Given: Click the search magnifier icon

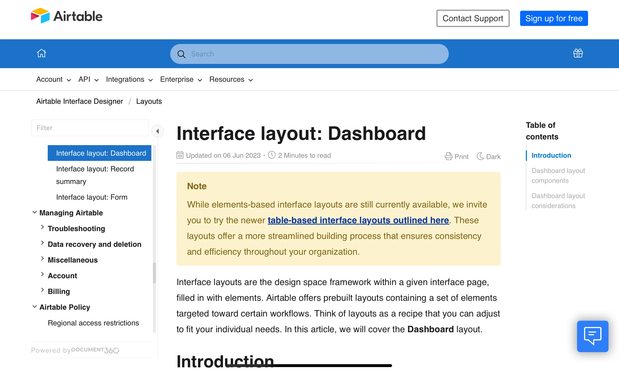Looking at the screenshot, I should pyautogui.click(x=181, y=54).
